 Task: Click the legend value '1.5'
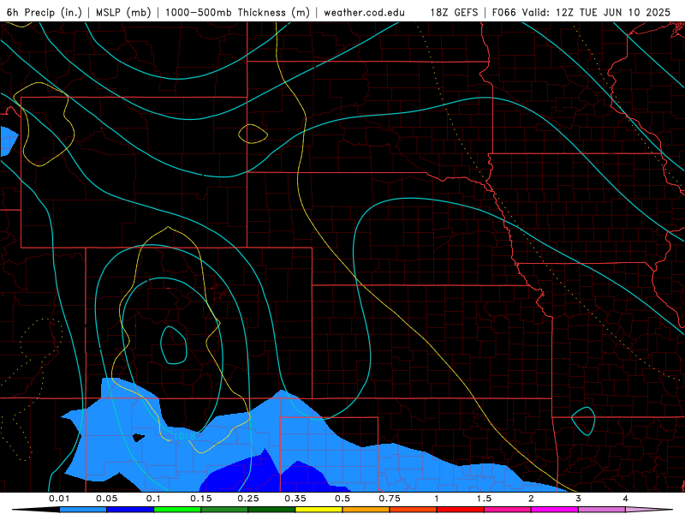[484, 499]
